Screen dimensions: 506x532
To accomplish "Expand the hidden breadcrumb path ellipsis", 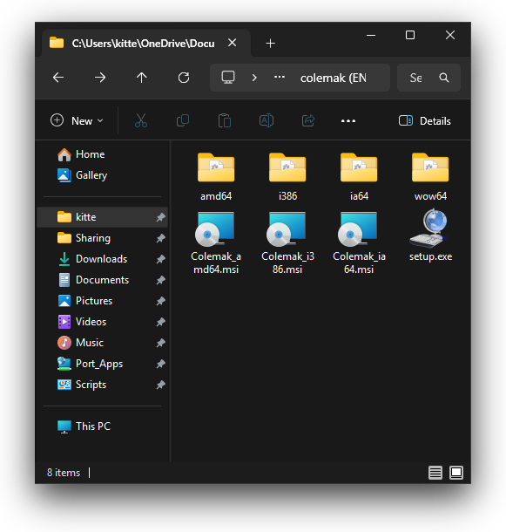I will (x=280, y=77).
